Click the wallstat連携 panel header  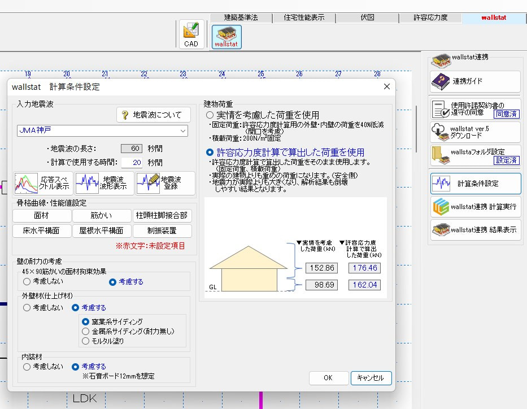coord(470,57)
